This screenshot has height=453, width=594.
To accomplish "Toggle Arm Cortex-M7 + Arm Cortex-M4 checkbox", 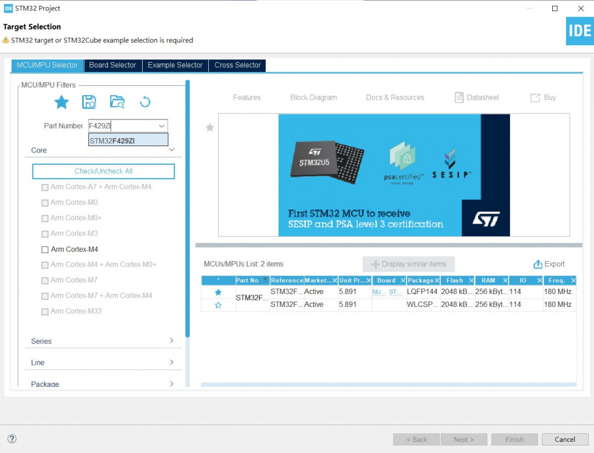I will coord(45,296).
